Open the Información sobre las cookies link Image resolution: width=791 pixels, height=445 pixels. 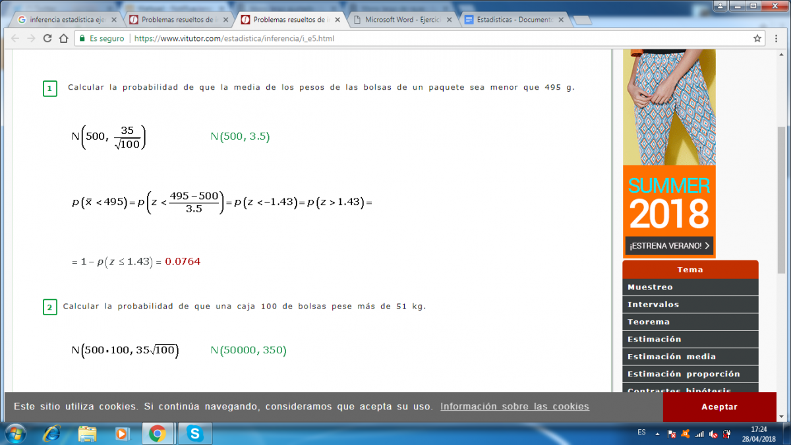click(515, 406)
